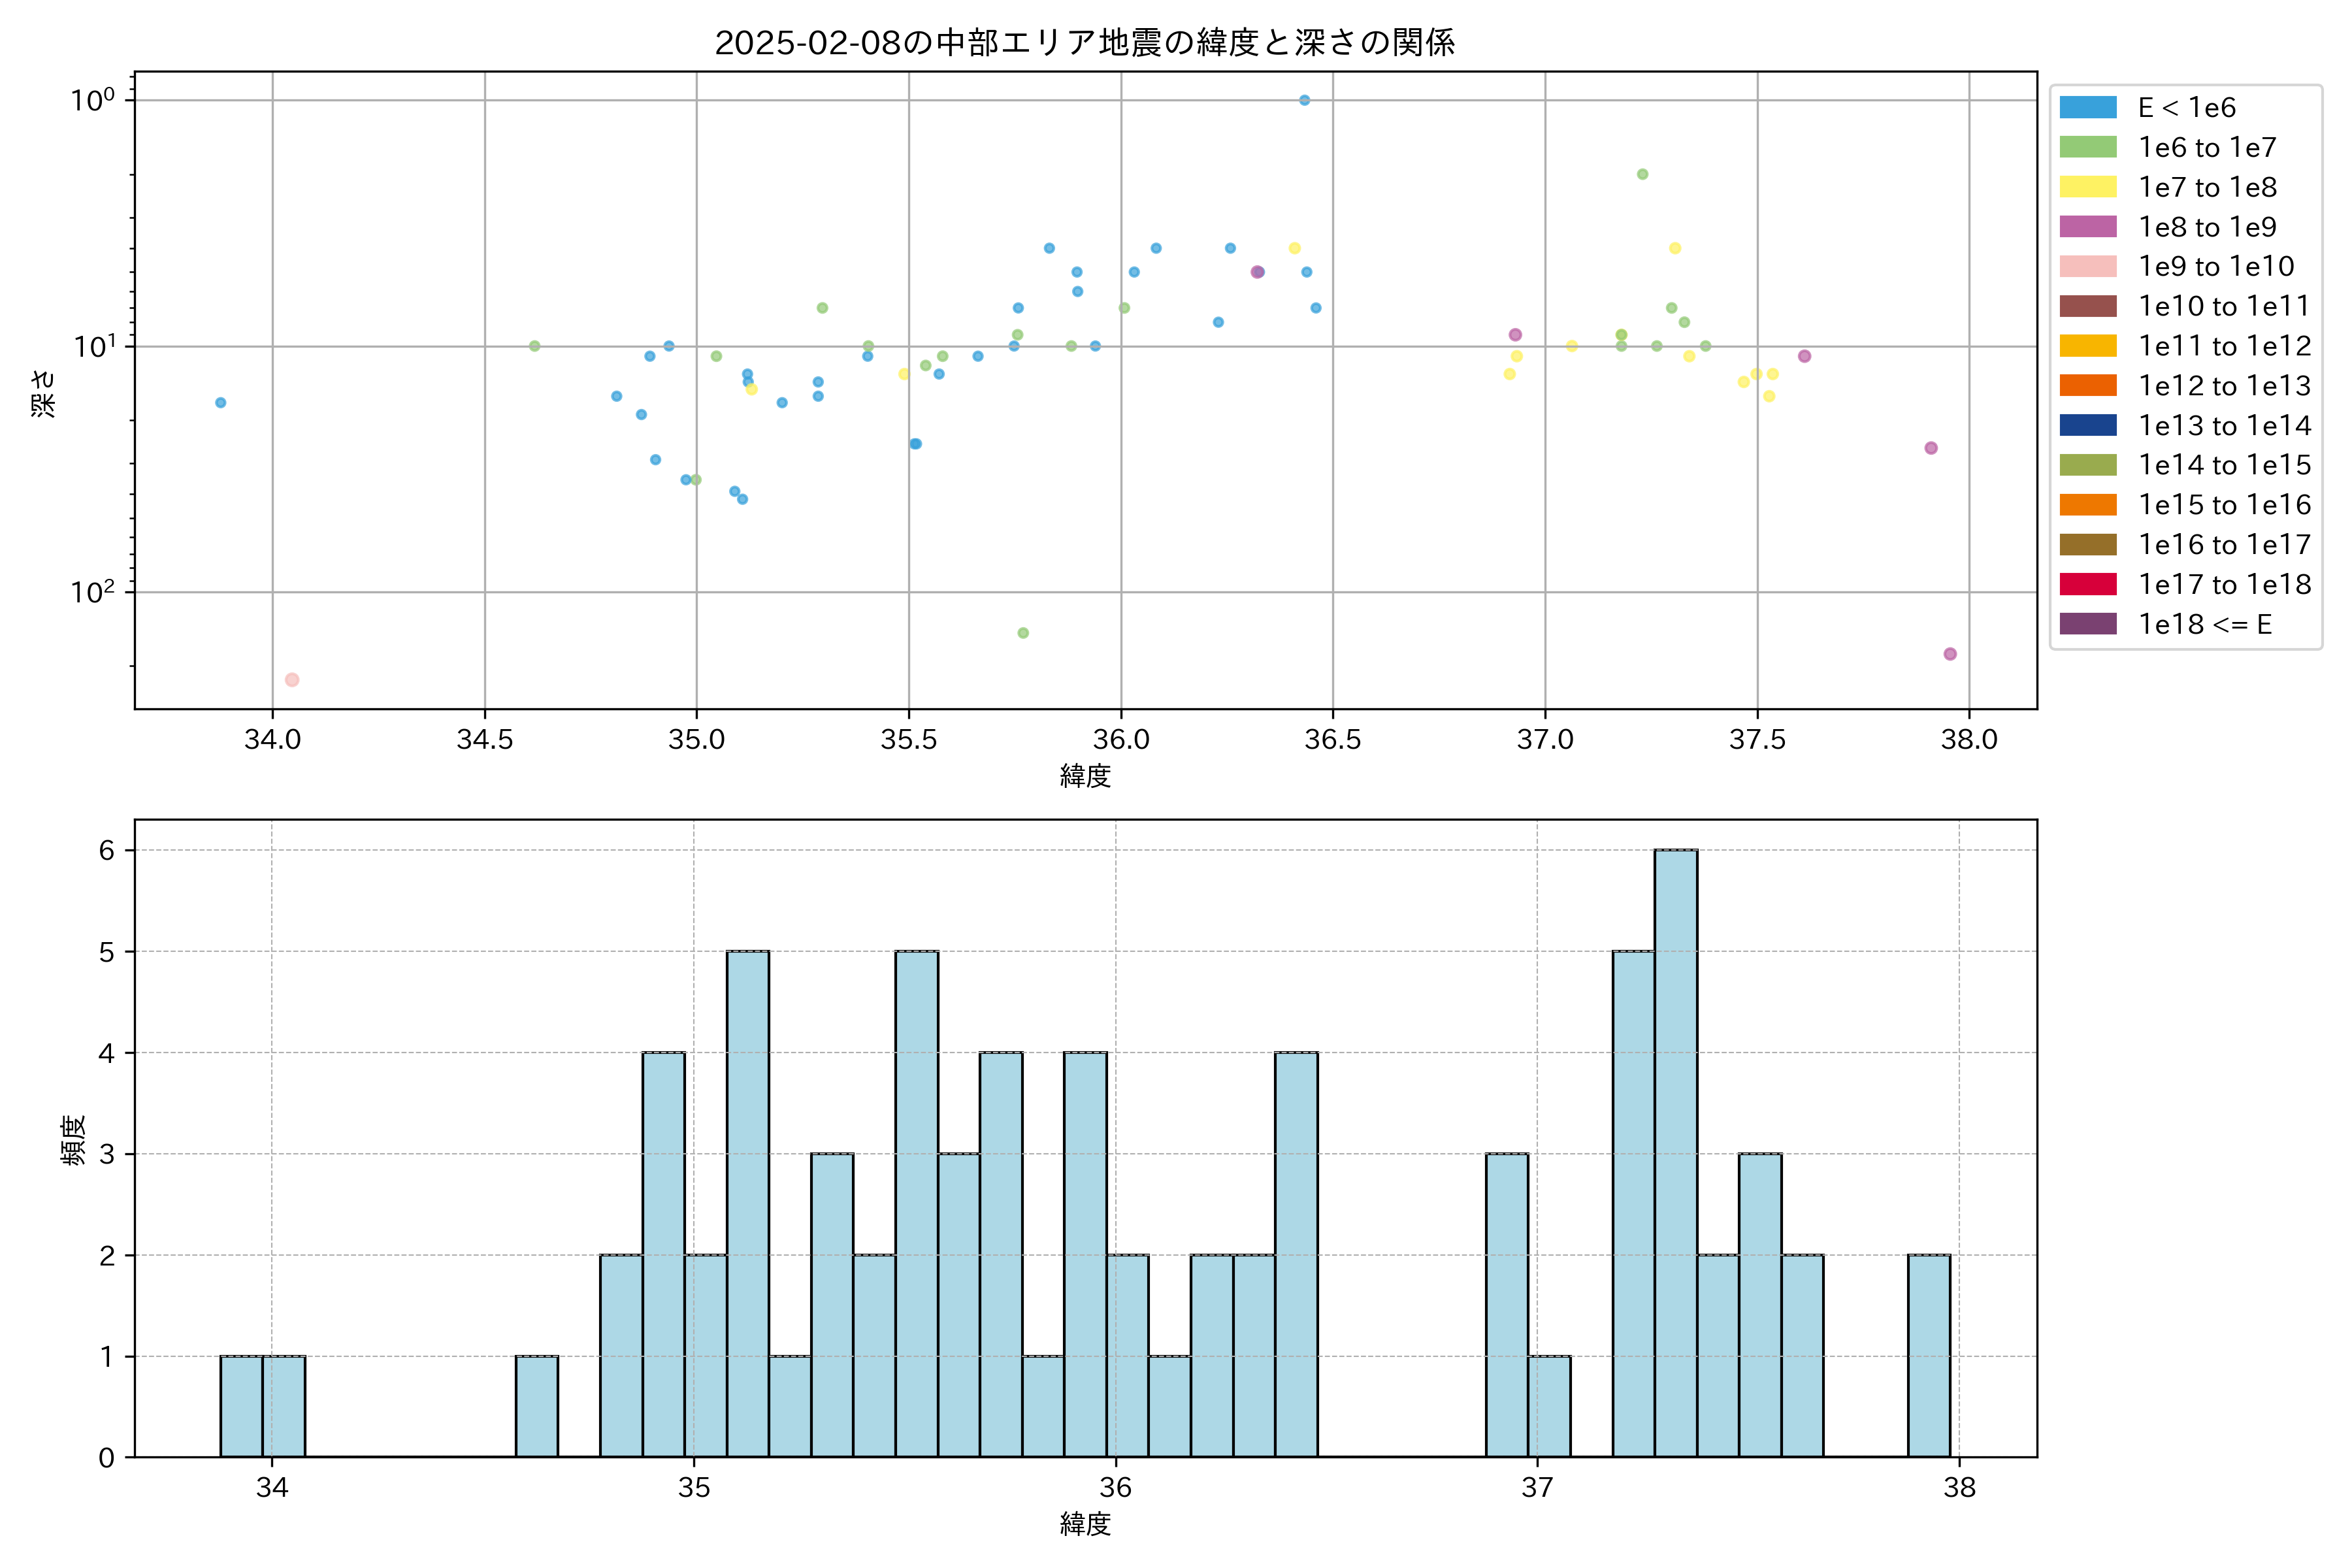Viewport: 2352px width, 1568px height.
Task: Click the rightmost histogram bar near 38
Action: [x=1928, y=1355]
